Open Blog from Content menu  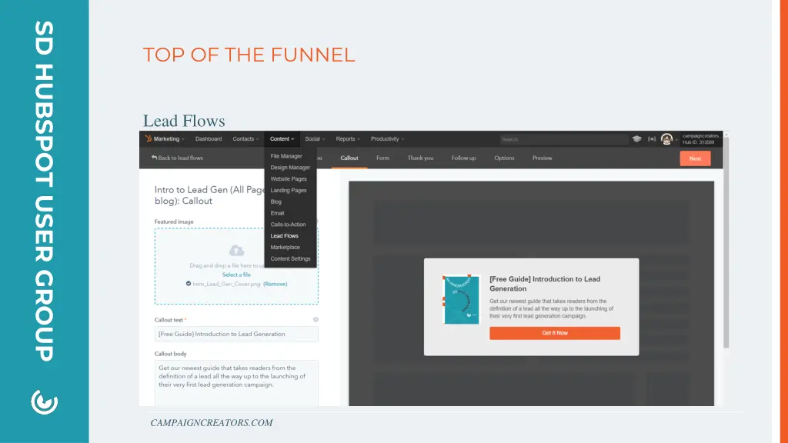pos(276,202)
